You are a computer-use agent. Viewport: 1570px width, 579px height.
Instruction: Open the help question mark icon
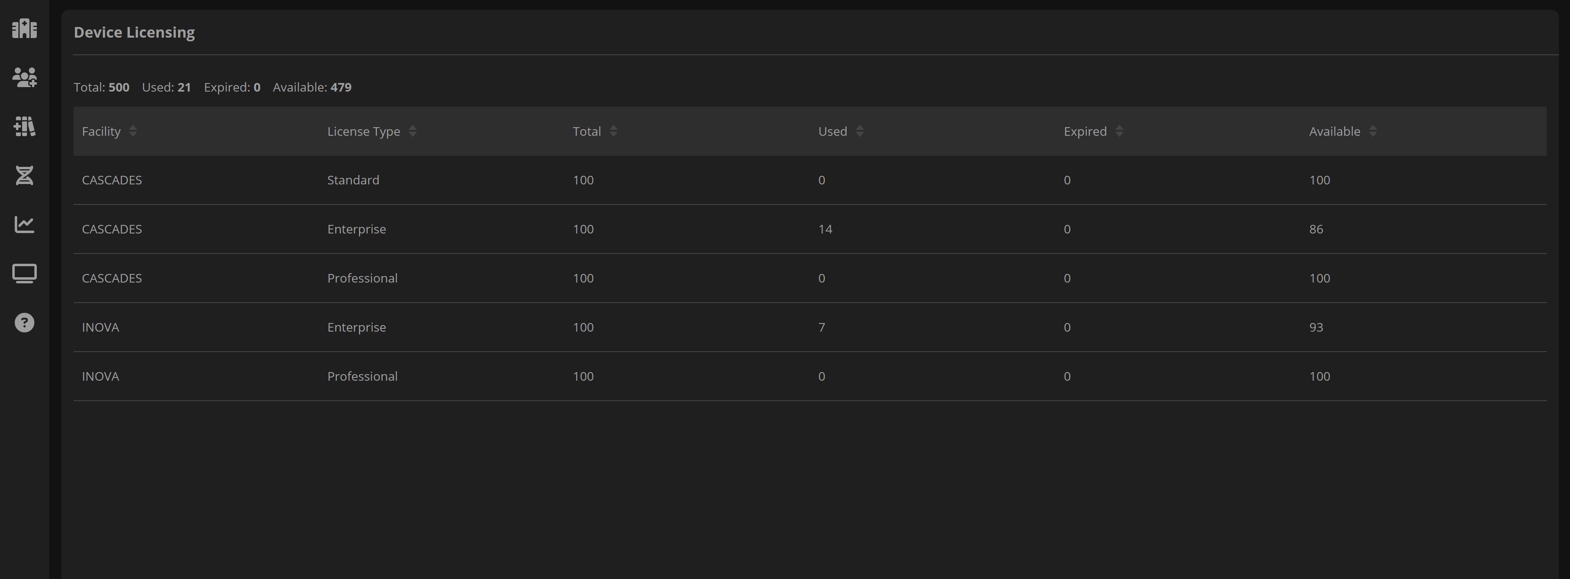coord(25,323)
